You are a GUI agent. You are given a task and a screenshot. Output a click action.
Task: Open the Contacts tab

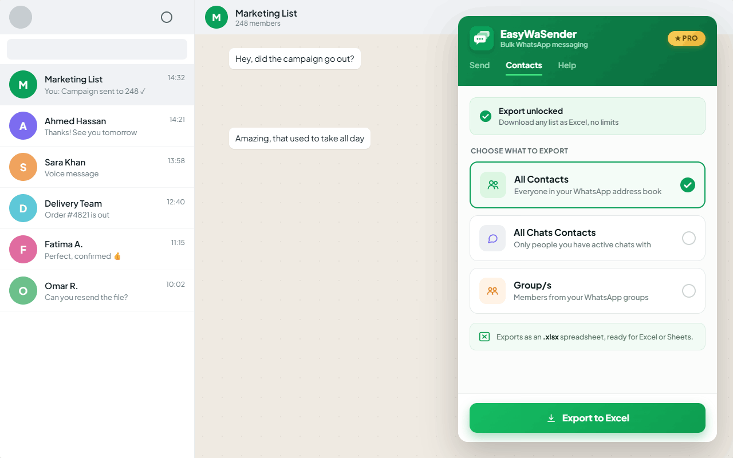tap(524, 65)
